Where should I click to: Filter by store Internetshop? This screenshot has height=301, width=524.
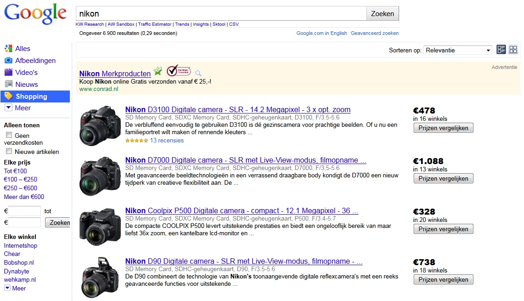point(20,245)
